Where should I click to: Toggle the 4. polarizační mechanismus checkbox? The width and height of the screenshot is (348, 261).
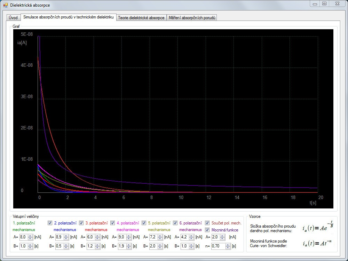click(112, 223)
